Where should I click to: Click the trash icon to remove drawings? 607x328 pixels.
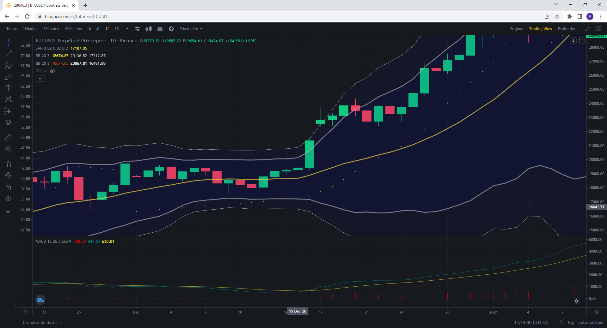pyautogui.click(x=8, y=214)
